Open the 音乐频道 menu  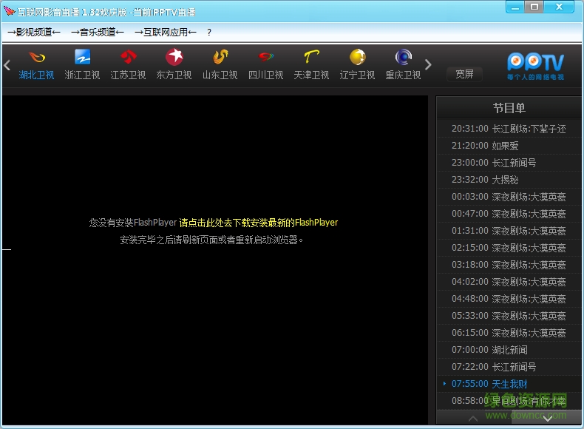[x=98, y=33]
